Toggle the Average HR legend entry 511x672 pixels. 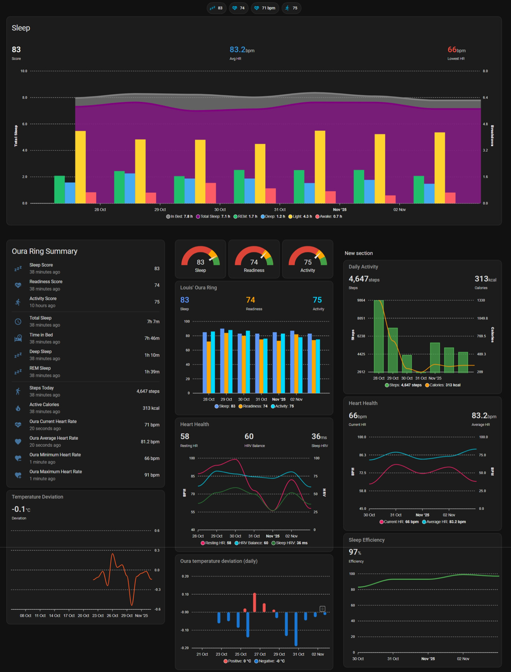coord(444,522)
